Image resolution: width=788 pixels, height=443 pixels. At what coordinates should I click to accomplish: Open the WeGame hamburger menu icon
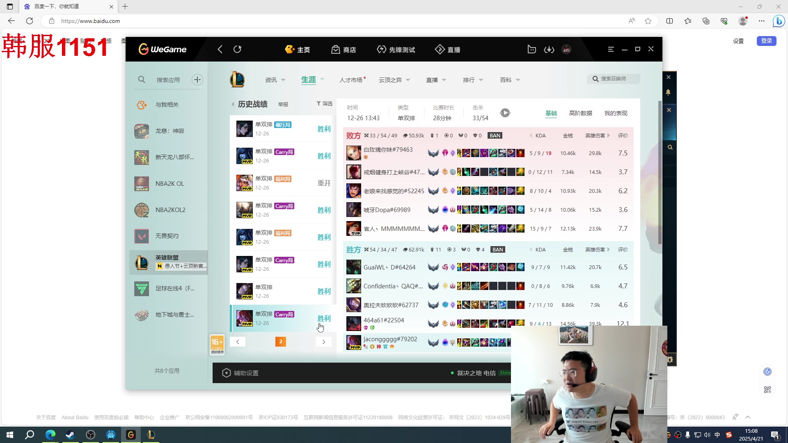[x=611, y=49]
